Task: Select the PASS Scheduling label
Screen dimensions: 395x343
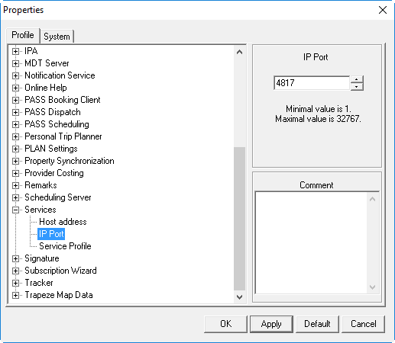Action: 57,124
